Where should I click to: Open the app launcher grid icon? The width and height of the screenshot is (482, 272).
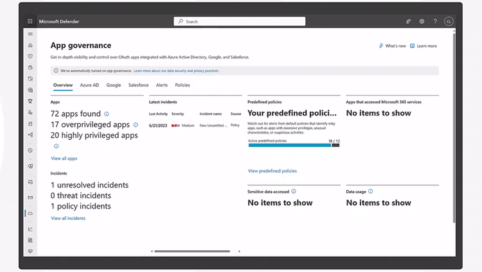(30, 21)
